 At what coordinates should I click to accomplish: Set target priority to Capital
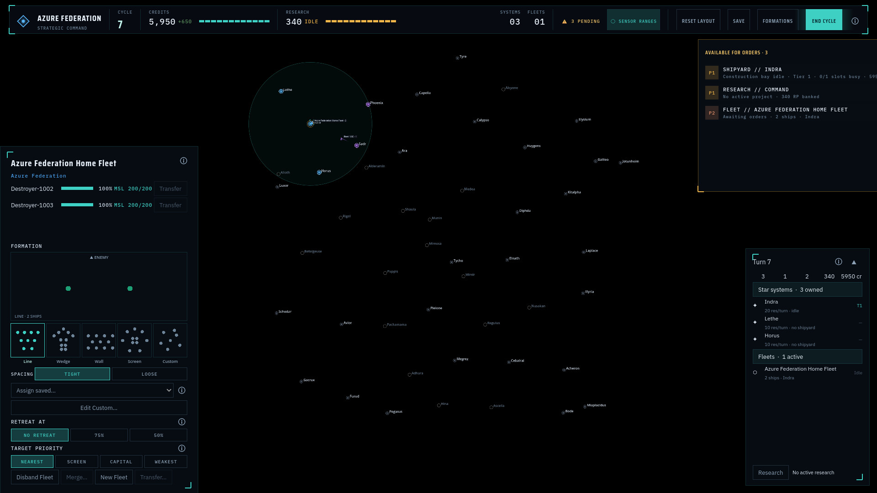121,462
